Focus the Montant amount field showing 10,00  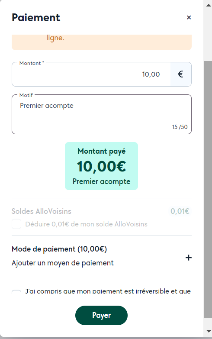[x=91, y=74]
